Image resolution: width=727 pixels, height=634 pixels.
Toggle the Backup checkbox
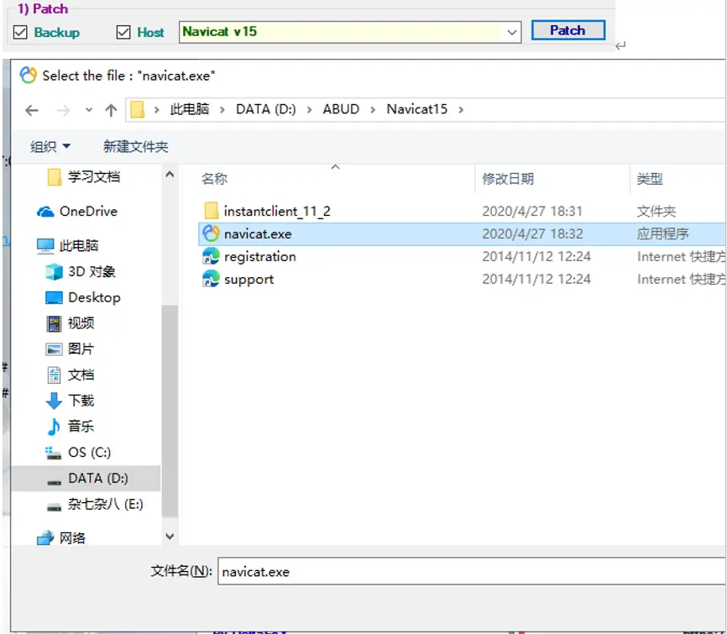[21, 32]
